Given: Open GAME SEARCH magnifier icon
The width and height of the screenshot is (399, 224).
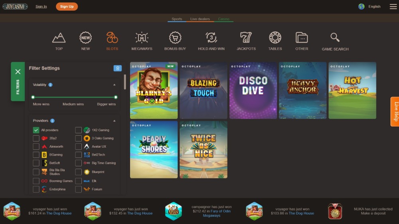Looking at the screenshot, I should point(335,37).
